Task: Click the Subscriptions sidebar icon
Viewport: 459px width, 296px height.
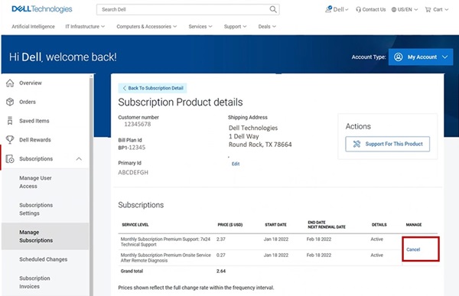Action: click(10, 158)
